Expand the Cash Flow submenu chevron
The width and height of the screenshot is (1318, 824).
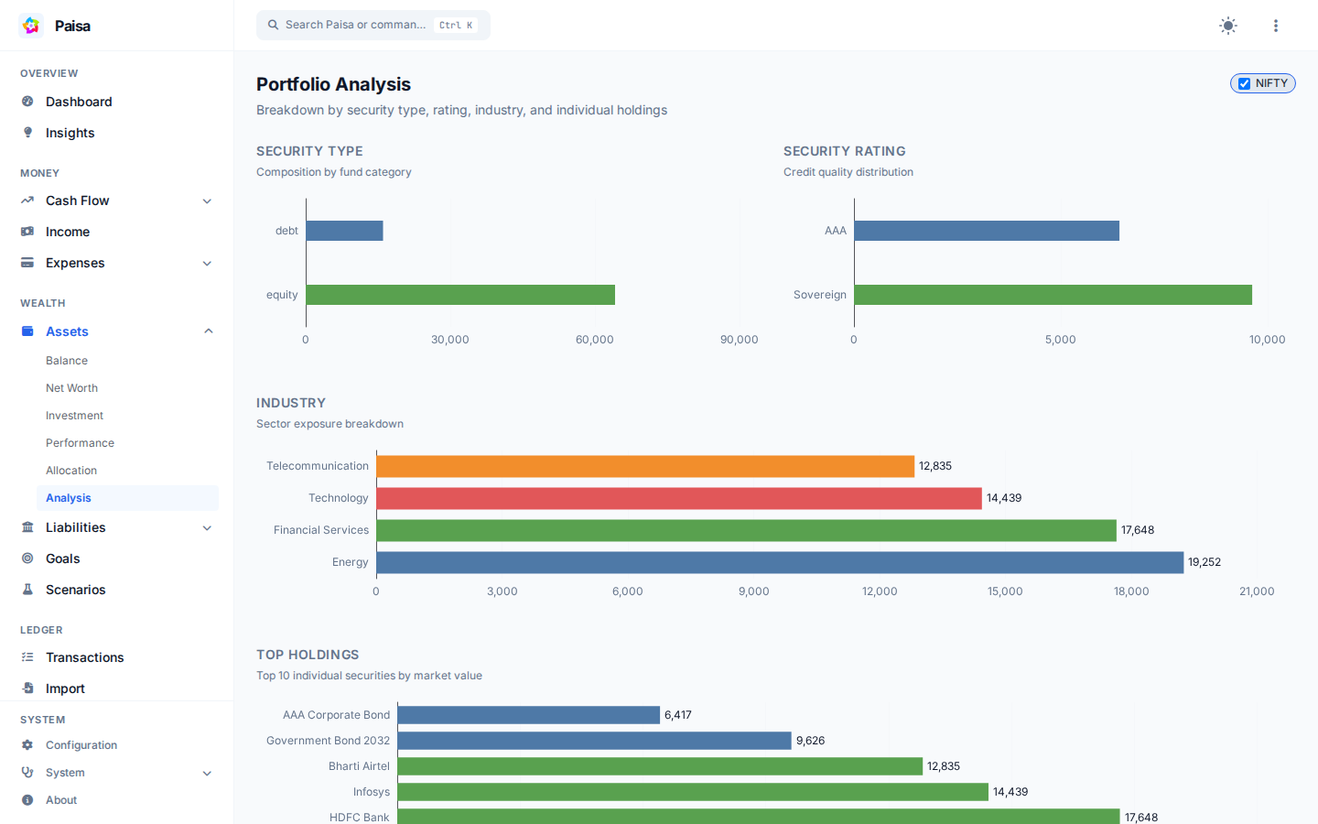tap(207, 201)
